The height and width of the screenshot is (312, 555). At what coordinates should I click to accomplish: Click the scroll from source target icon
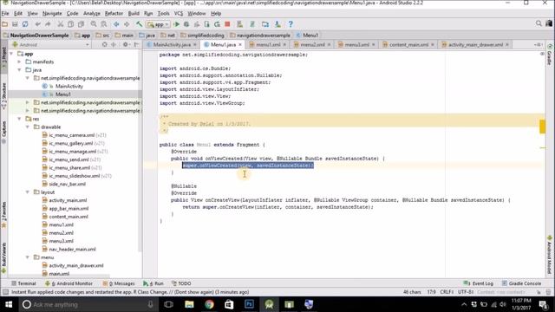tap(104, 44)
